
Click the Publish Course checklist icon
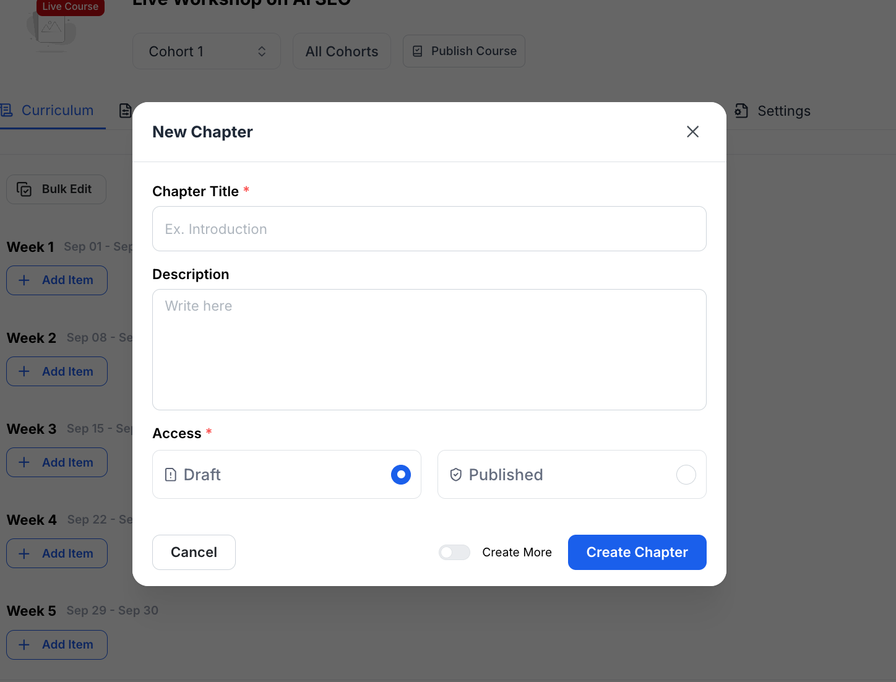[418, 51]
